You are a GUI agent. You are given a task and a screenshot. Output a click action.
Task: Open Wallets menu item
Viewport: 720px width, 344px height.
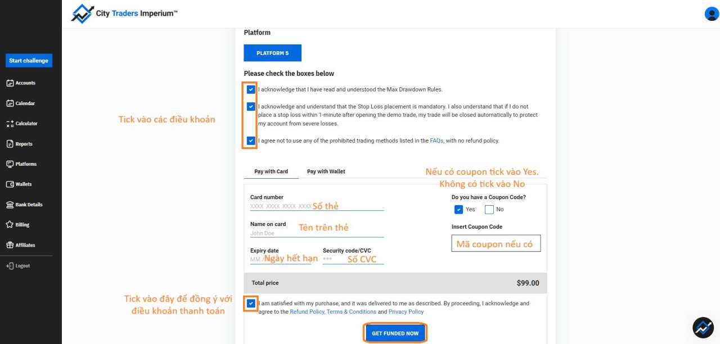[24, 184]
